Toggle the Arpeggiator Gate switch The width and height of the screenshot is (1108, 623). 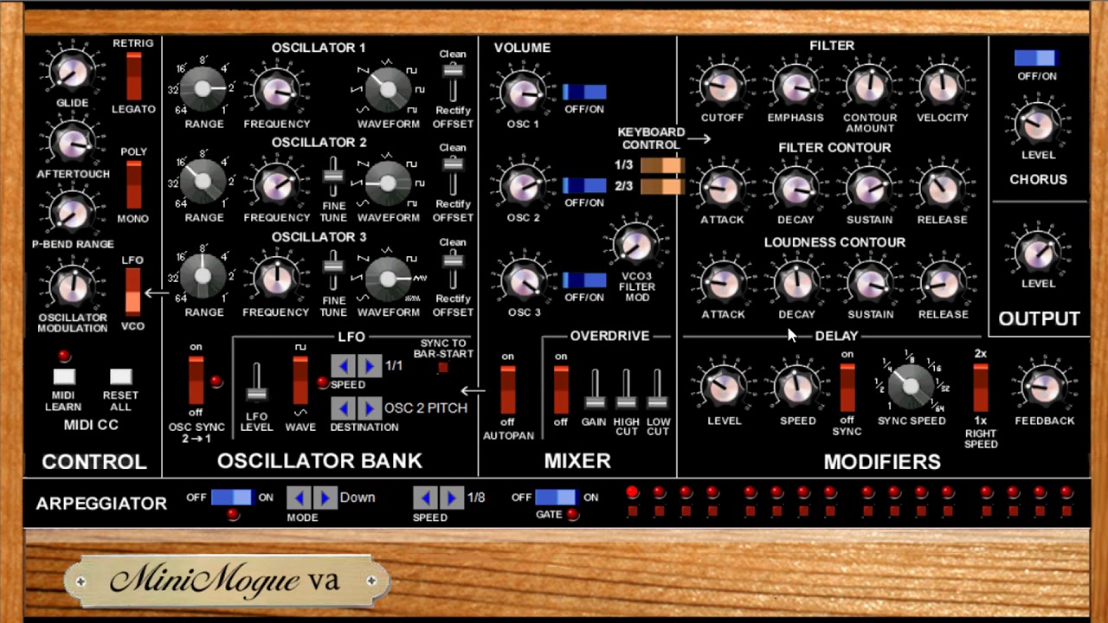[555, 498]
